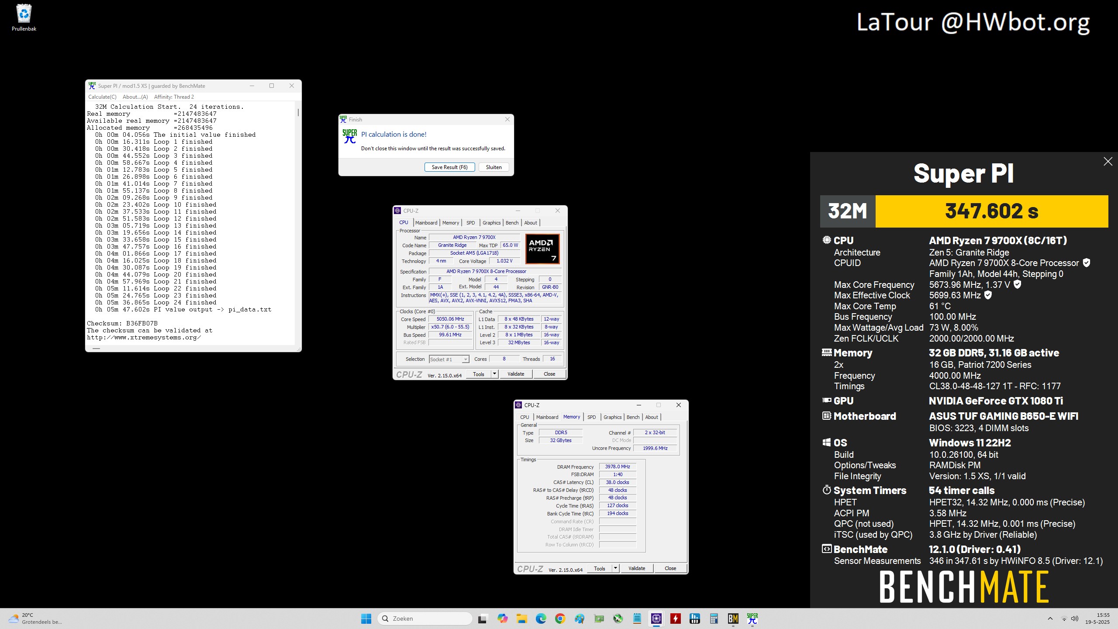This screenshot has width=1118, height=629.
Task: Click Validate in upper CPU-Z window
Action: 515,374
